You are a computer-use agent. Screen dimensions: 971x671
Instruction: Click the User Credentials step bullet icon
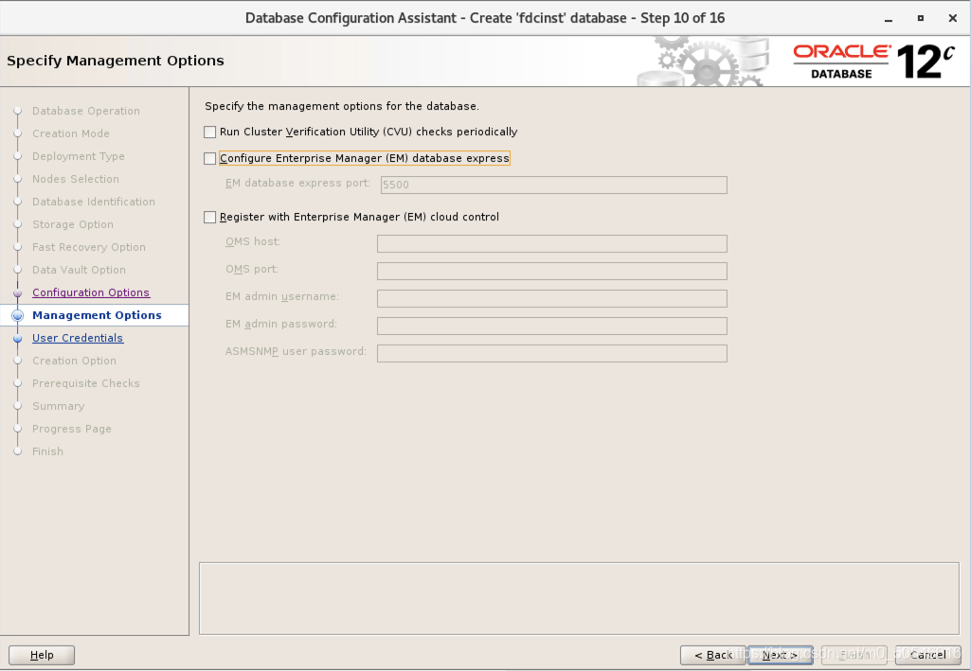coord(18,338)
